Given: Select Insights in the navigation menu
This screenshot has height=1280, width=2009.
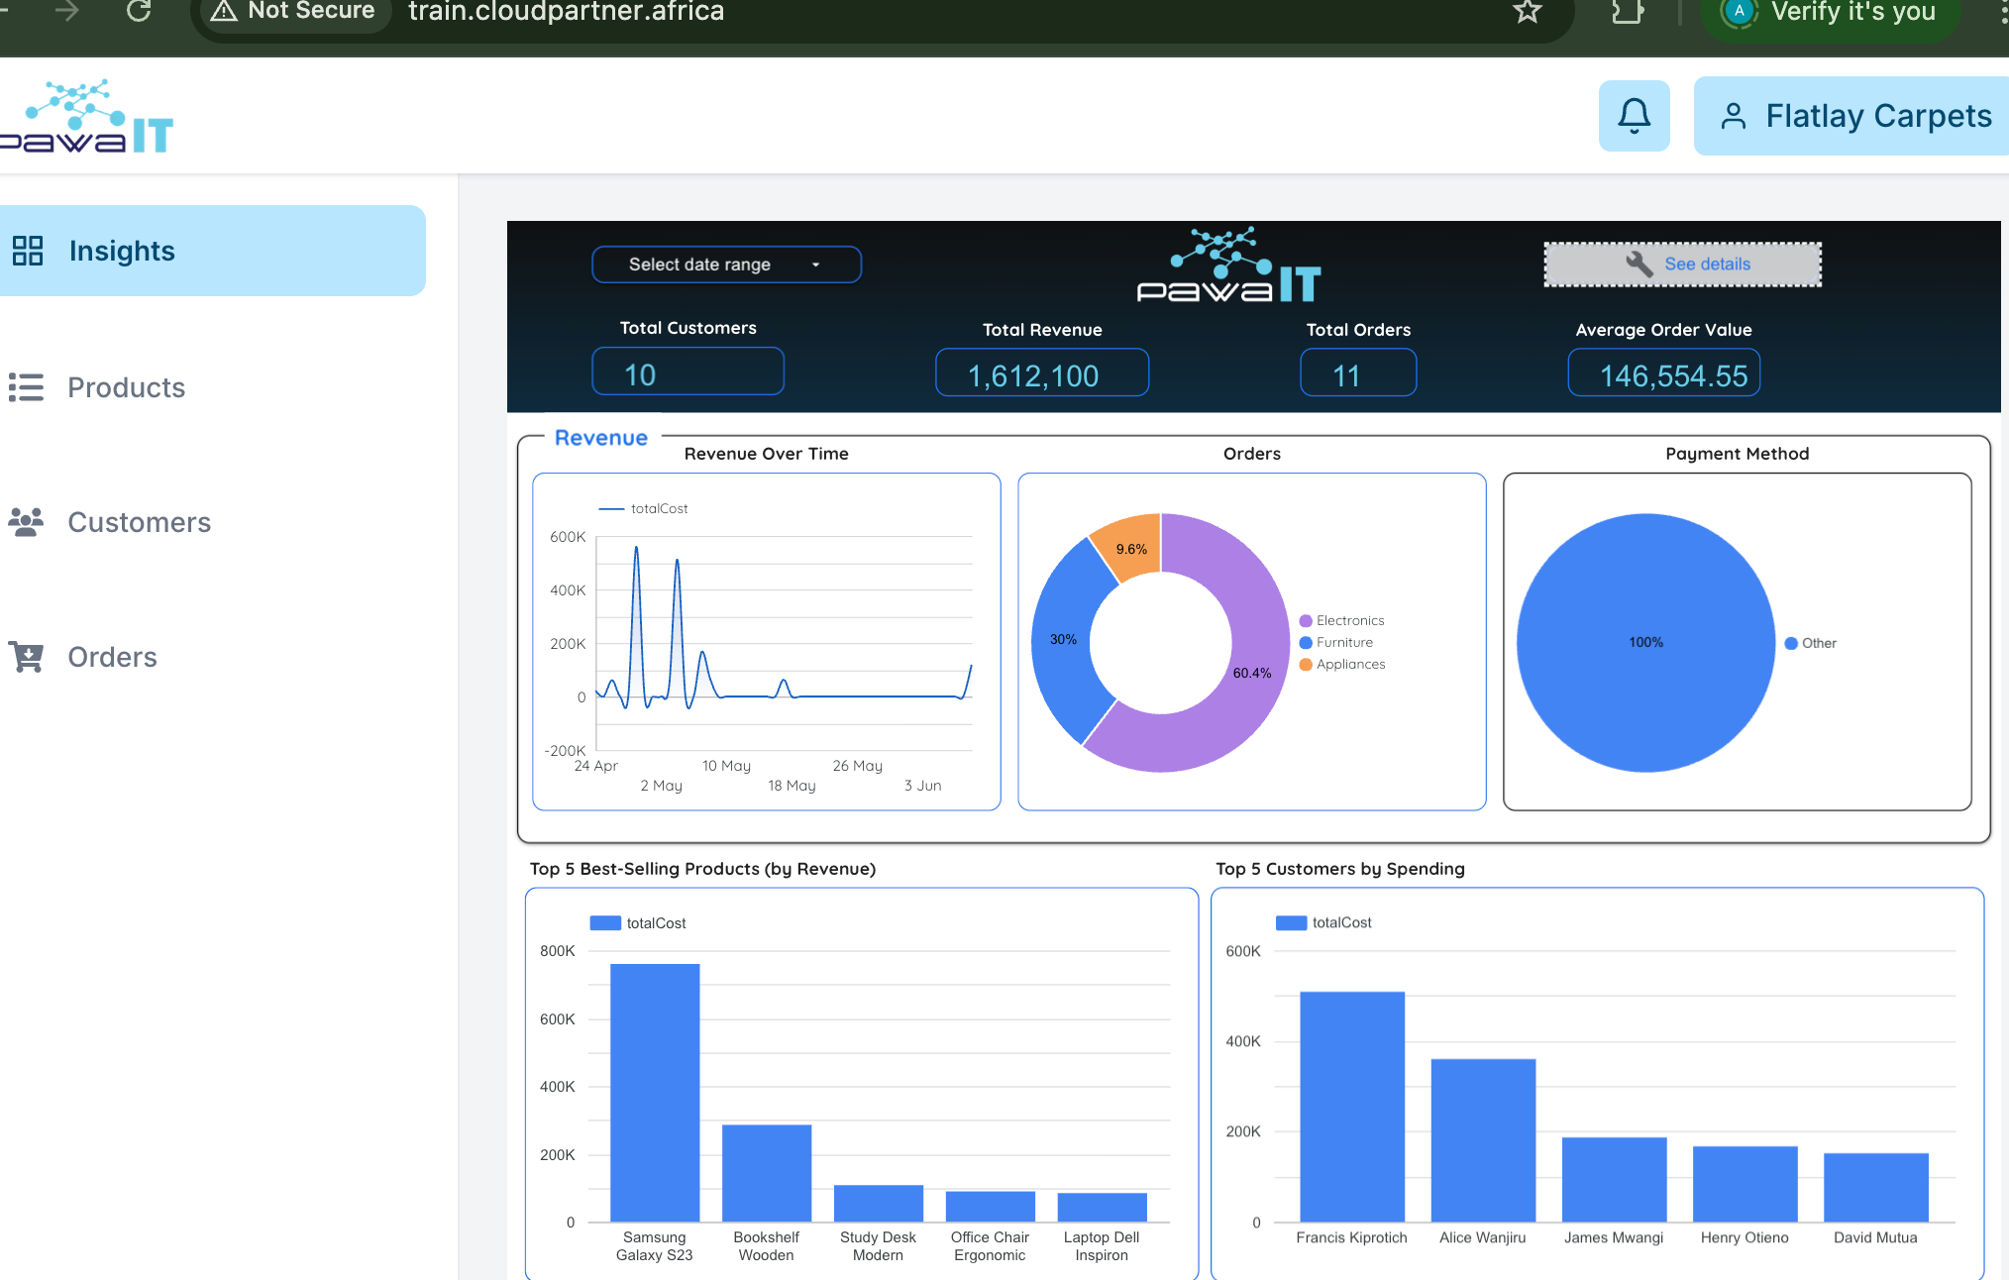Looking at the screenshot, I should click(121, 251).
